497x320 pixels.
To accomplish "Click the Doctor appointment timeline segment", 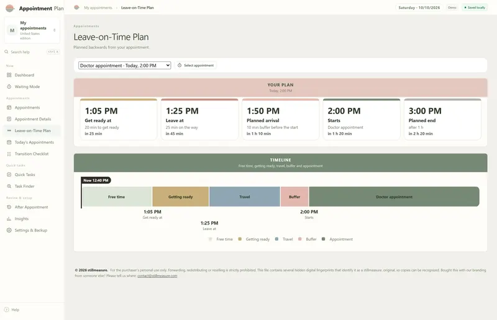I will point(394,197).
